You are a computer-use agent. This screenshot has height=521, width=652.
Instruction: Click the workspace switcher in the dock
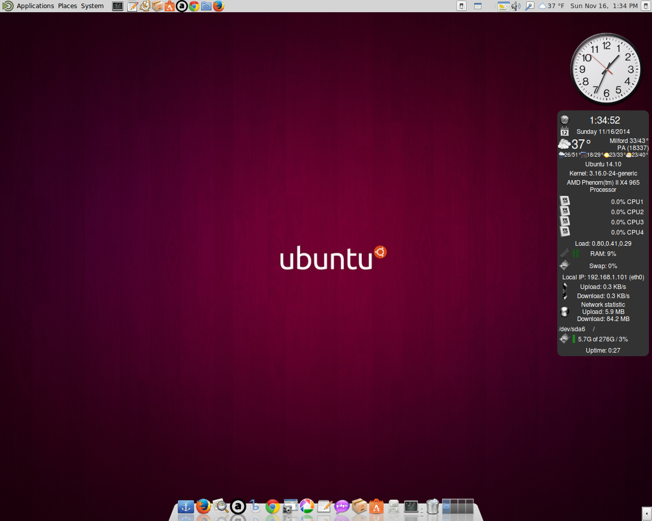[458, 507]
